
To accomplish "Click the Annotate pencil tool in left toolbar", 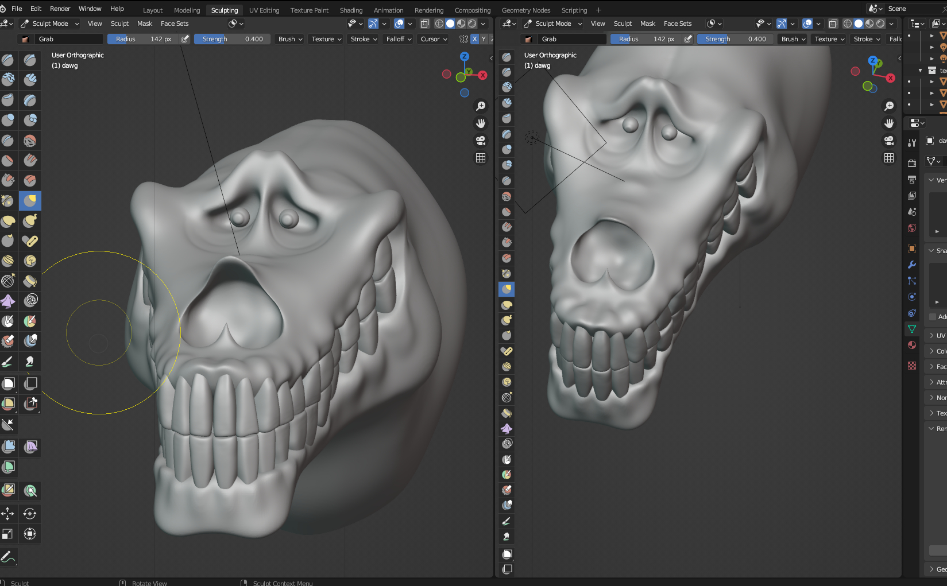I will click(x=8, y=557).
